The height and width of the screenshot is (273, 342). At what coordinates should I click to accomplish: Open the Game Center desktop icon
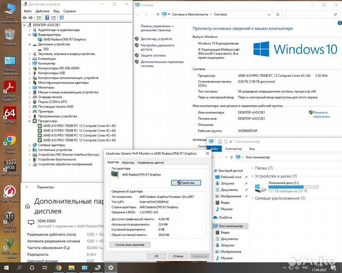tap(10, 194)
